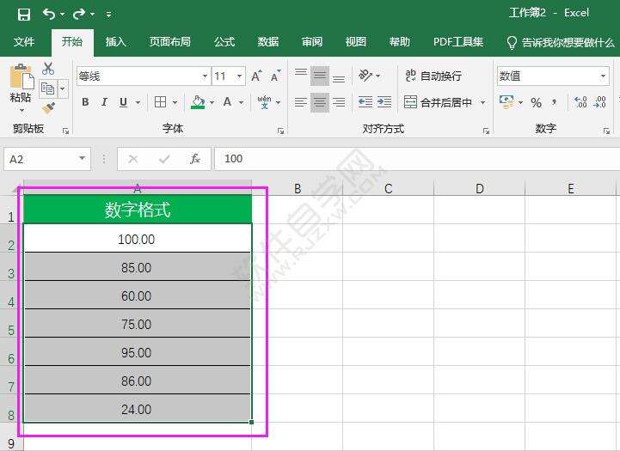This screenshot has width=620, height=451.
Task: Click the Name Box showing A2
Action: pos(47,159)
